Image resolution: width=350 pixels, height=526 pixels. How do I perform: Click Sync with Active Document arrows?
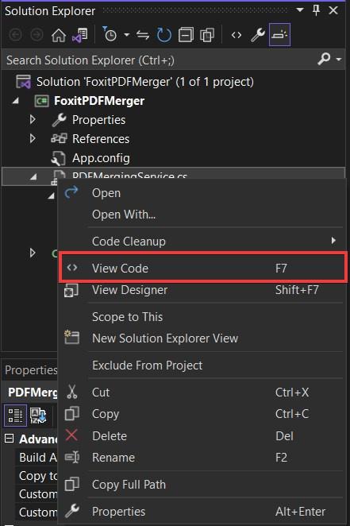143,35
